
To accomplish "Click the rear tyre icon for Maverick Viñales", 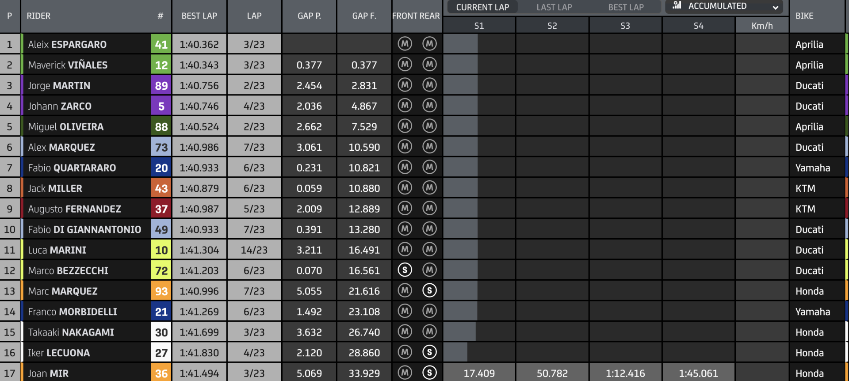I will point(429,65).
